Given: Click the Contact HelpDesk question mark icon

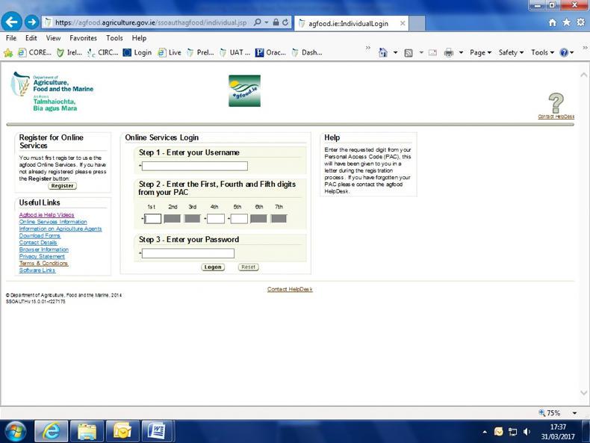Looking at the screenshot, I should [x=556, y=102].
